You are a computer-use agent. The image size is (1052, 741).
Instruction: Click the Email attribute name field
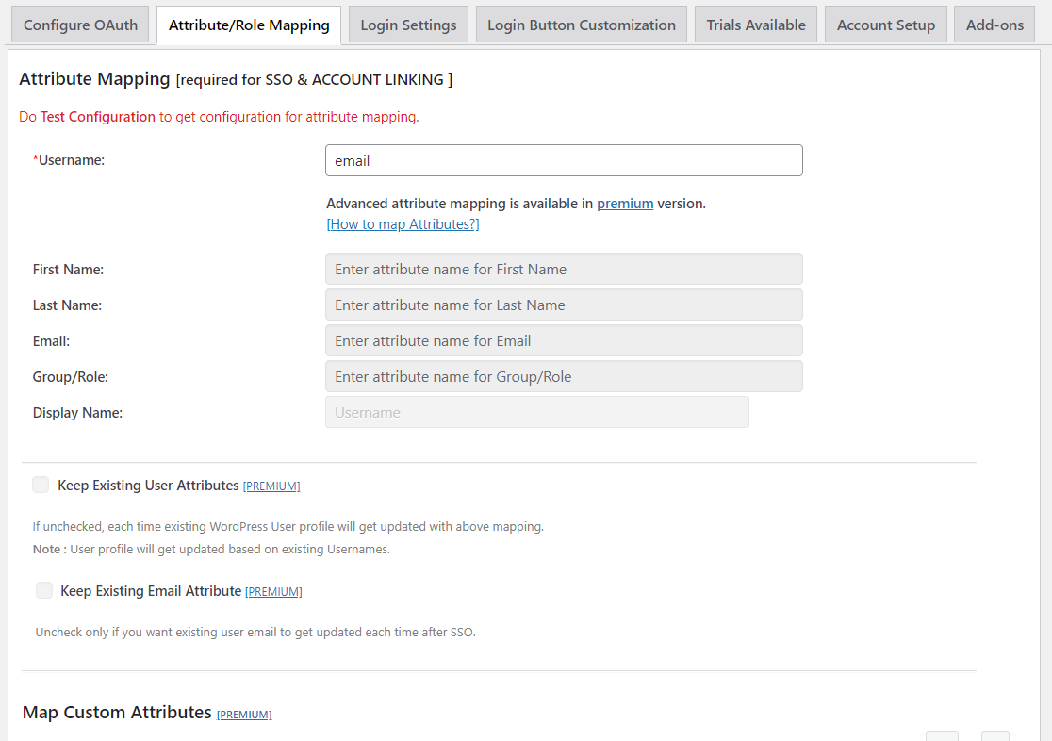564,341
